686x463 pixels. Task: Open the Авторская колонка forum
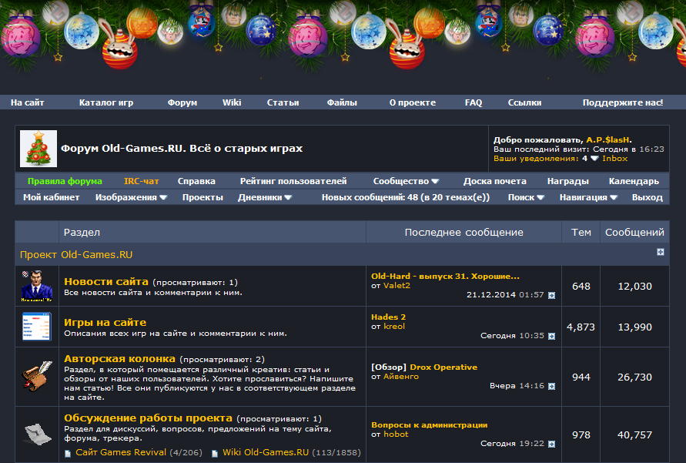[119, 359]
